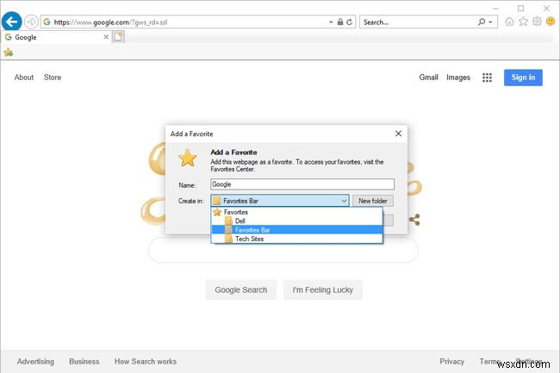560x373 pixels.
Task: Open Gmail link
Action: pos(428,78)
